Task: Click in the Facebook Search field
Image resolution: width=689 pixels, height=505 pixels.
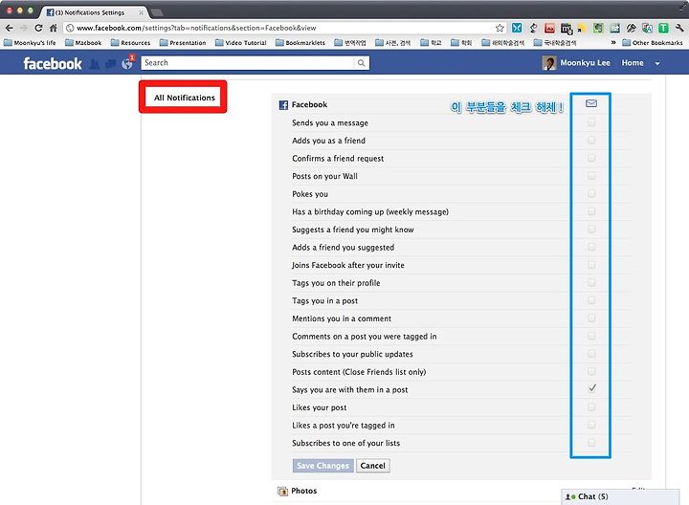Action: [248, 63]
